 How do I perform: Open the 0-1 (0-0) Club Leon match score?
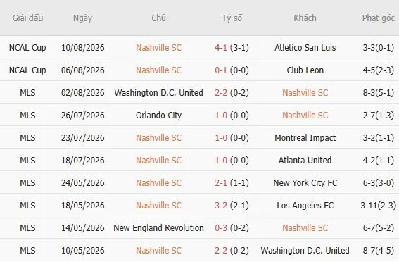coord(232,70)
